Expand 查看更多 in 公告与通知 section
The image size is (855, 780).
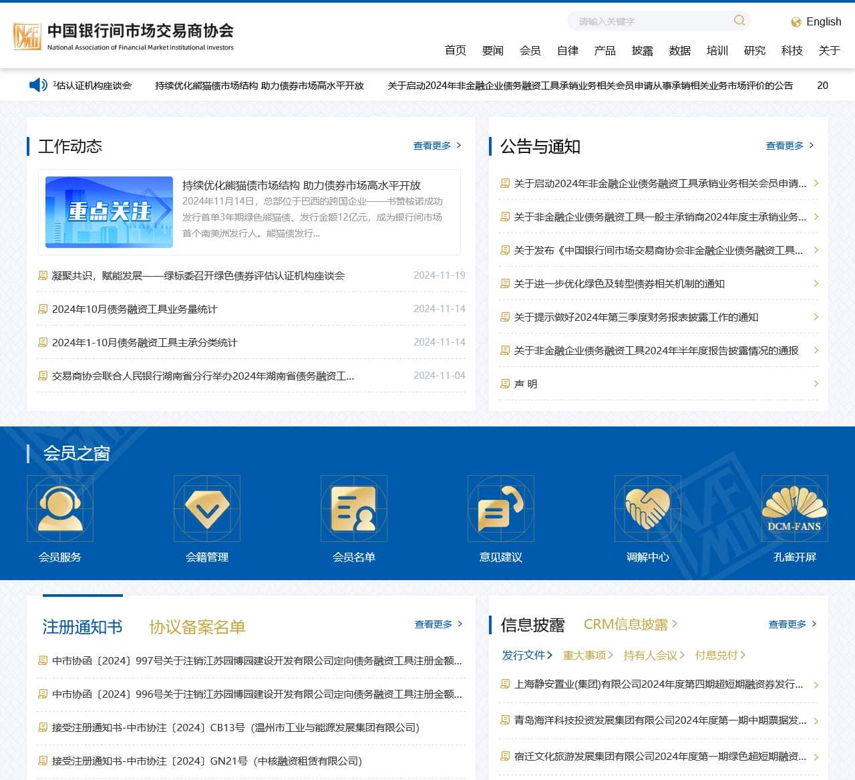[790, 146]
